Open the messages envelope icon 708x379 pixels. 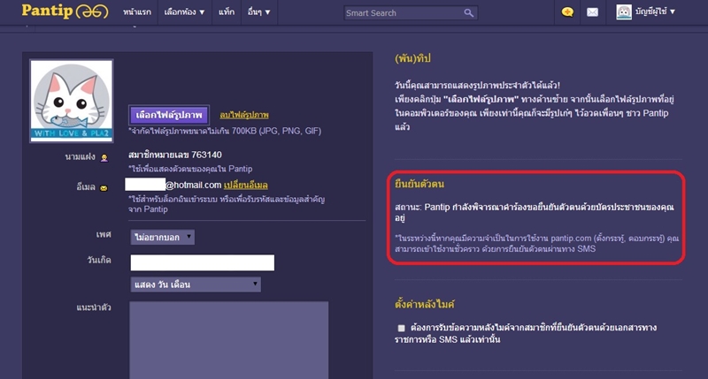click(592, 12)
